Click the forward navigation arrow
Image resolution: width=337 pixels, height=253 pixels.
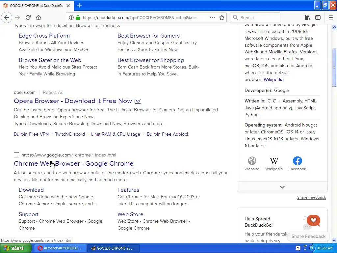18,17
